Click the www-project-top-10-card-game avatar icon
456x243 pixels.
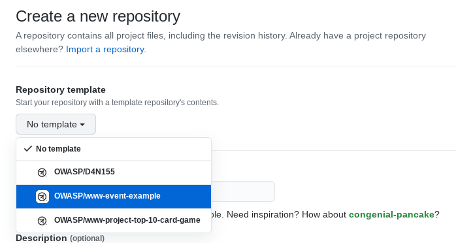point(42,221)
